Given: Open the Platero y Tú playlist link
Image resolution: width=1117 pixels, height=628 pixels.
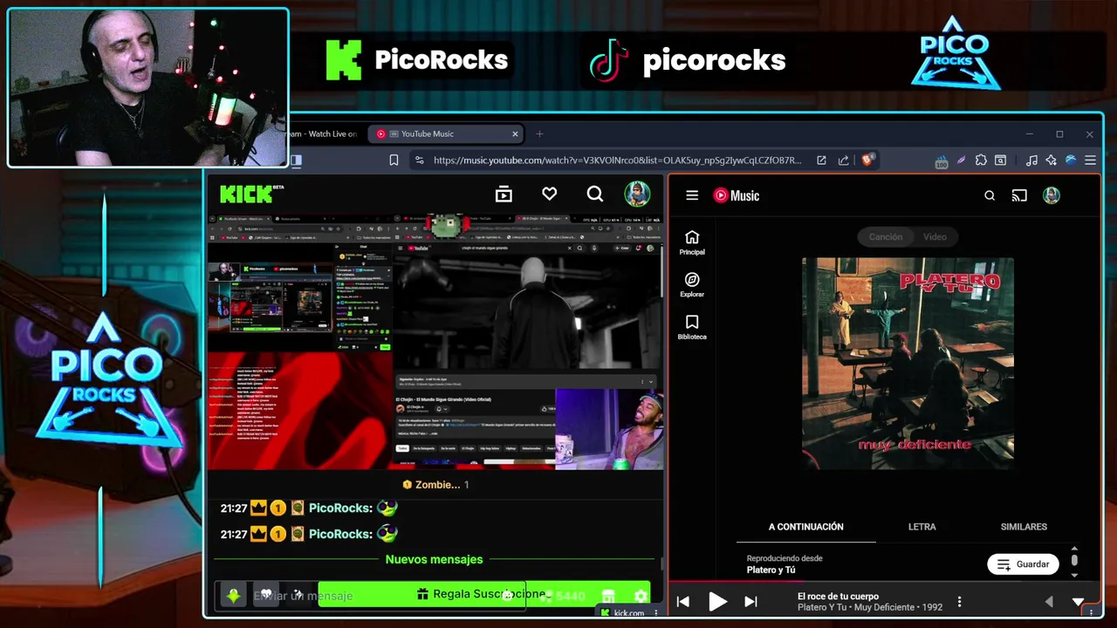Looking at the screenshot, I should point(771,570).
